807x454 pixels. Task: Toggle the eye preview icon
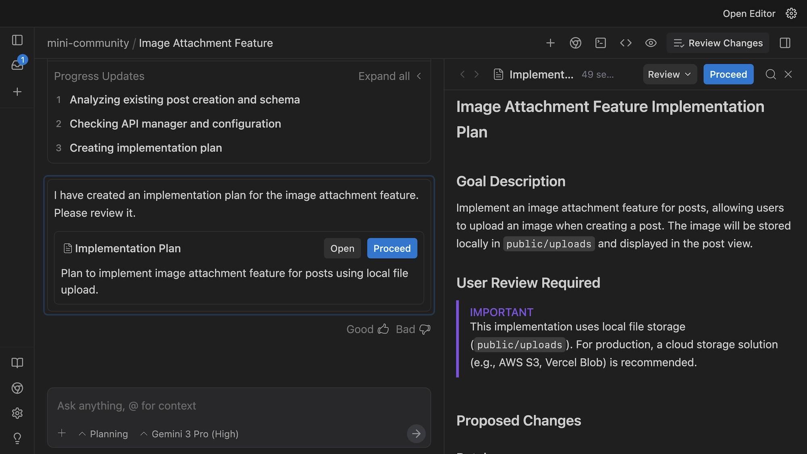[650, 43]
